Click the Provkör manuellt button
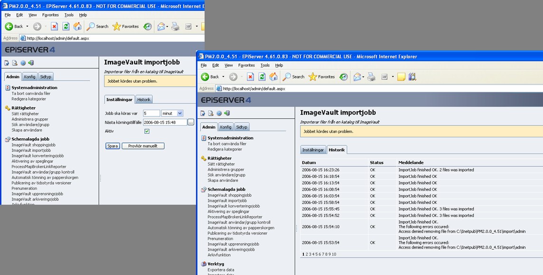Image resolution: width=543 pixels, height=275 pixels. click(143, 146)
